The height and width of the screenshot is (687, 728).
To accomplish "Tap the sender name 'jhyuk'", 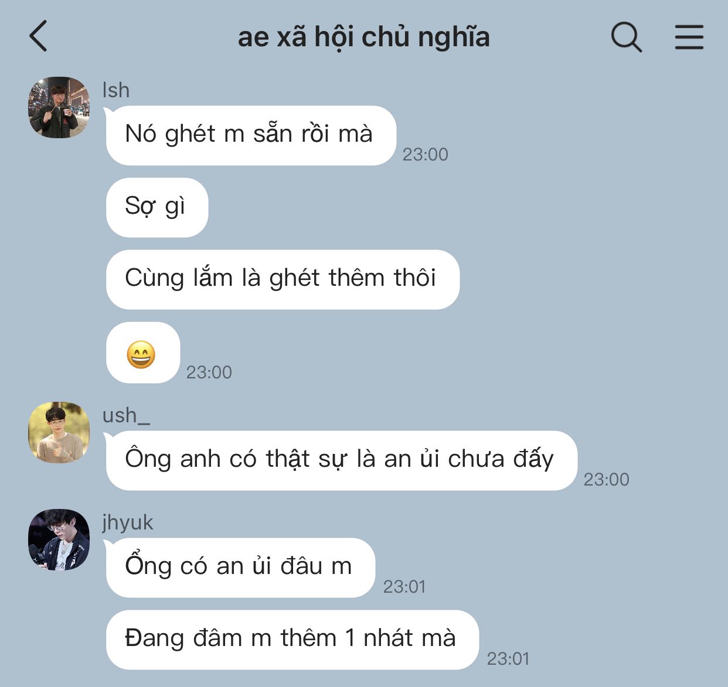I will tap(128, 522).
